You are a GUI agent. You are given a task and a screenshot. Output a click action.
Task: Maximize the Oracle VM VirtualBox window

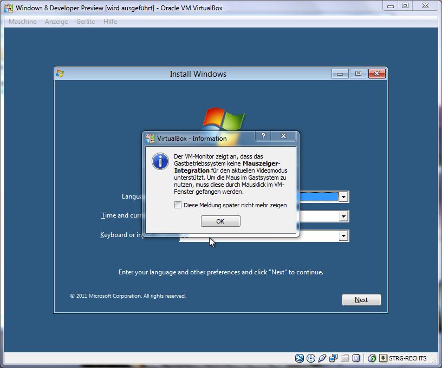(x=405, y=6)
